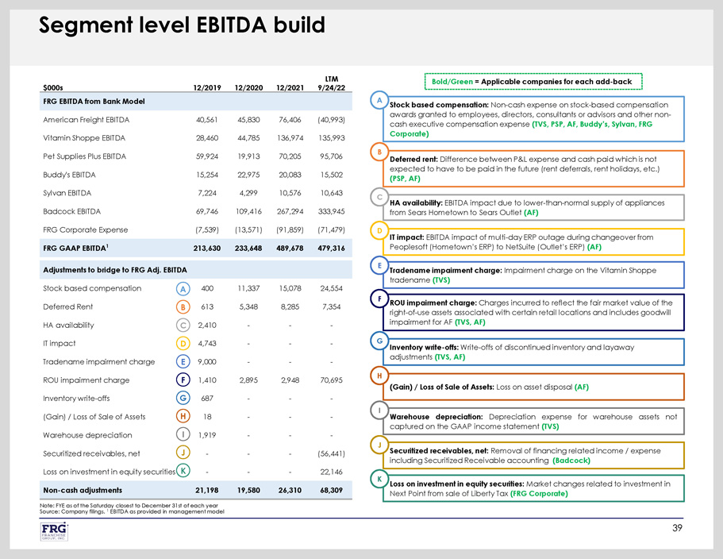
Task: Select the FRG GAAP EBITDA total row label
Action: coord(79,249)
